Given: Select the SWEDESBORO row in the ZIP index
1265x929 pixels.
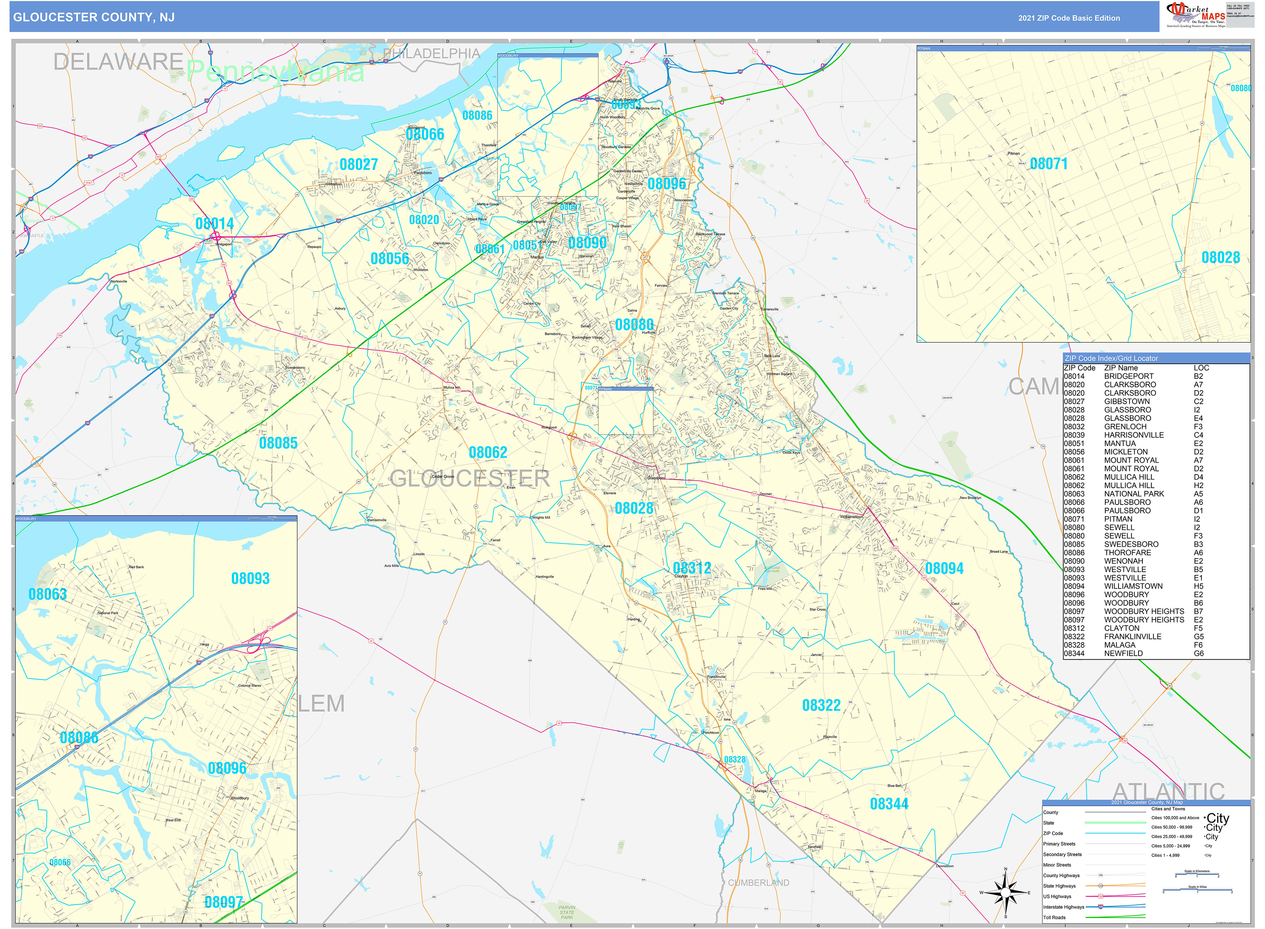Looking at the screenshot, I should tap(1133, 544).
